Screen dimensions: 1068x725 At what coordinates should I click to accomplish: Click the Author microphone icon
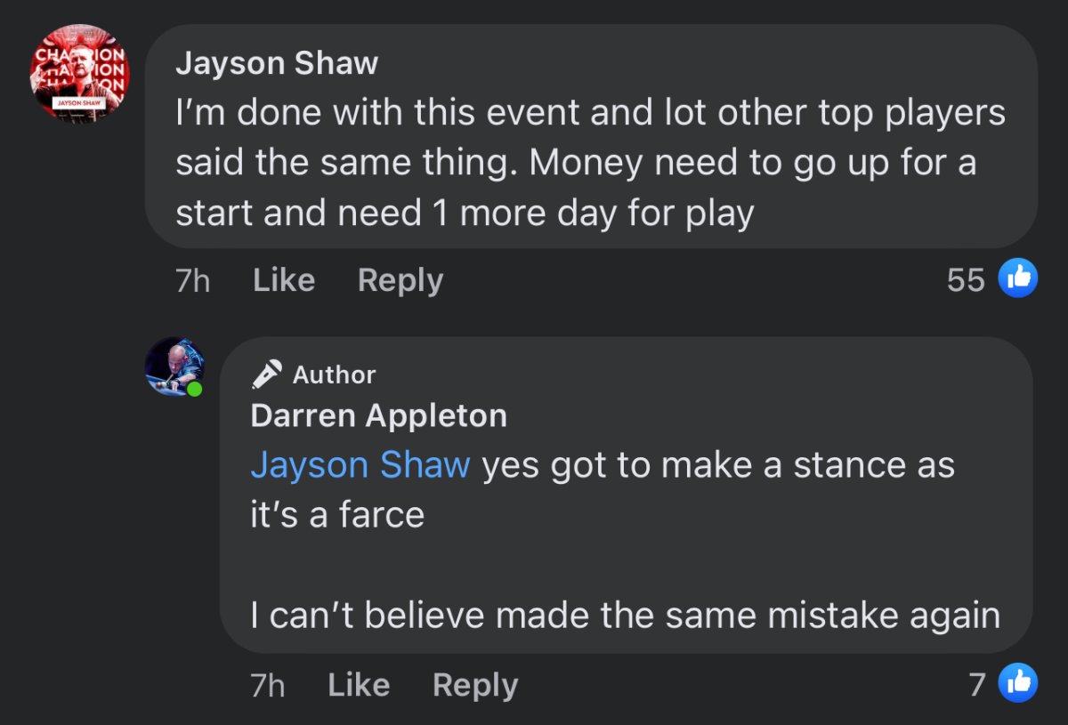(x=267, y=375)
